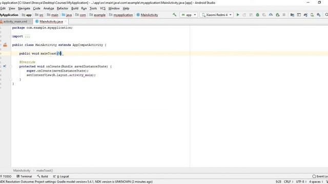Image resolution: width=328 pixels, height=184 pixels.
Task: Open the Xiaomi Redmi 4 device dropdown
Action: click(216, 15)
